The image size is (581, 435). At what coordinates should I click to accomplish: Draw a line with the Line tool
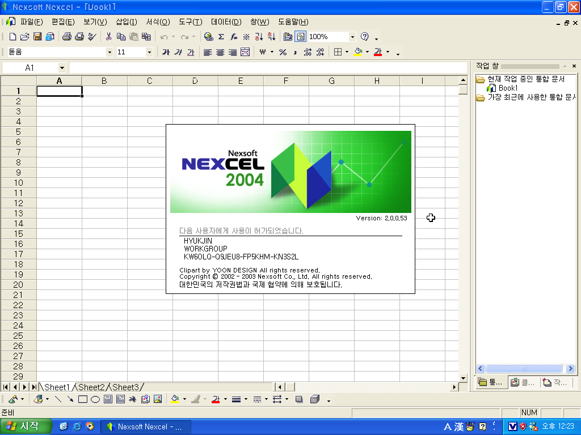[x=58, y=399]
